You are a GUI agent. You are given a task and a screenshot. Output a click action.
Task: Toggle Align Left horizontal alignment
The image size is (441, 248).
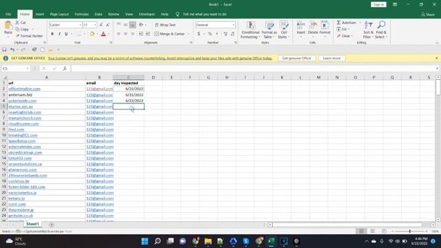[x=119, y=34]
